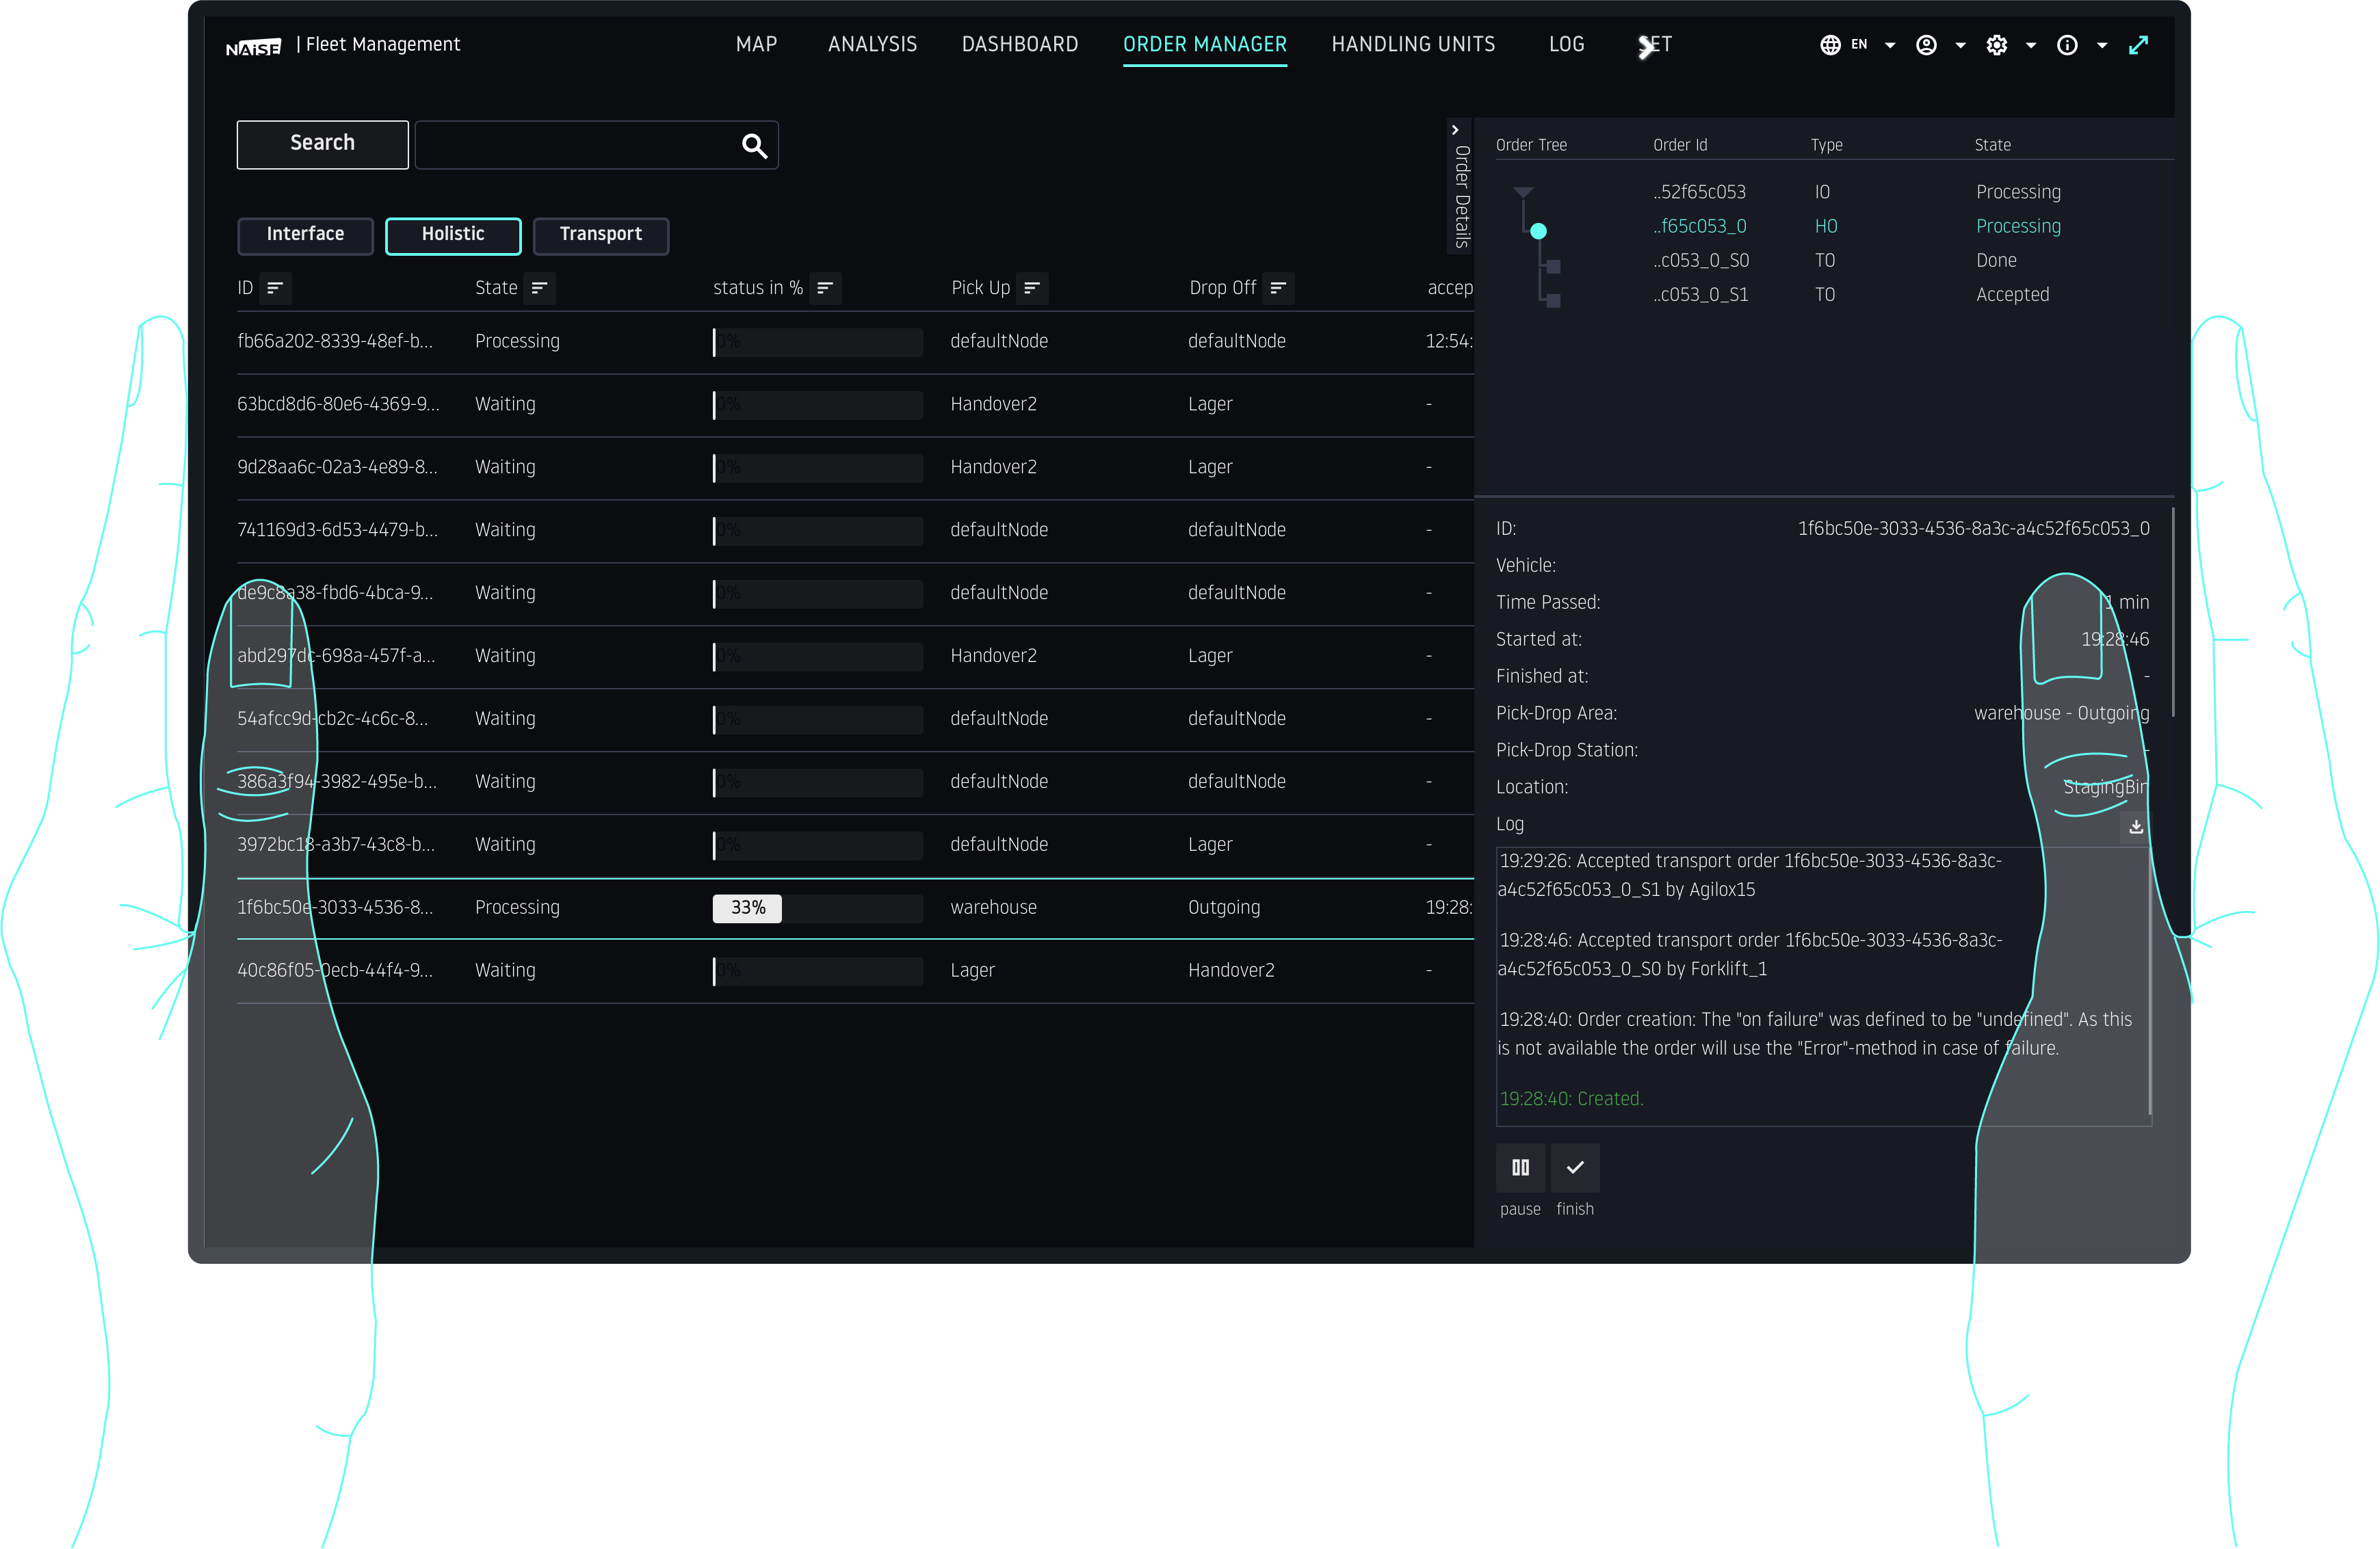
Task: Collapse the root node in the Order Tree
Action: coord(1523,192)
